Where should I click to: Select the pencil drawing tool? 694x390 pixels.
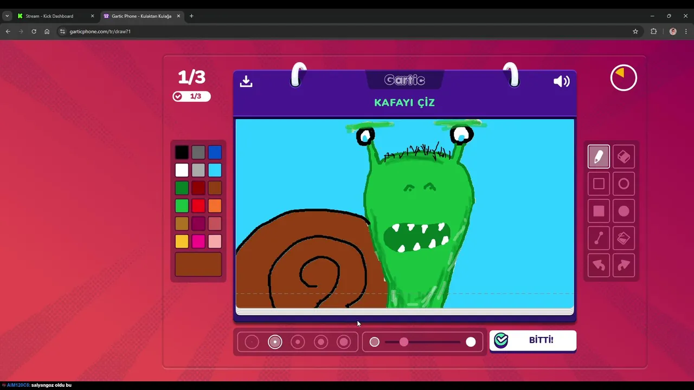click(599, 157)
